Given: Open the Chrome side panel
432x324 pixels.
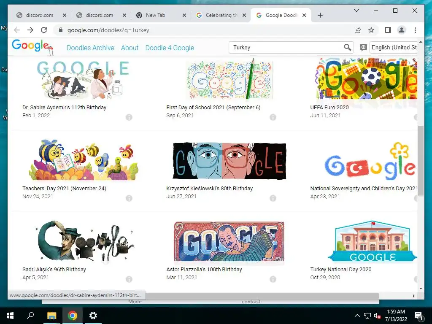Looking at the screenshot, I should (388, 30).
